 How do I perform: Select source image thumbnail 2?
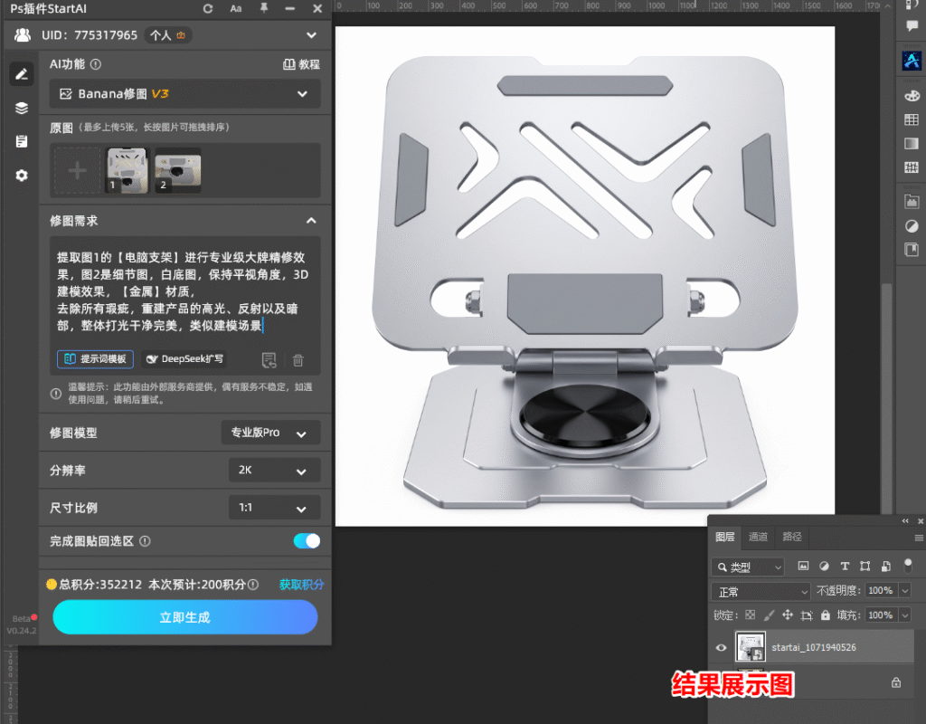(x=178, y=171)
